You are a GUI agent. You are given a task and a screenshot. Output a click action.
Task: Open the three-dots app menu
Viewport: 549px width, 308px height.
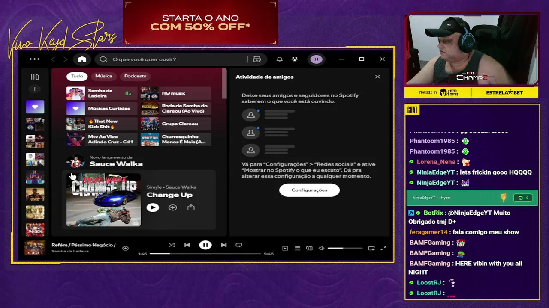pos(35,59)
